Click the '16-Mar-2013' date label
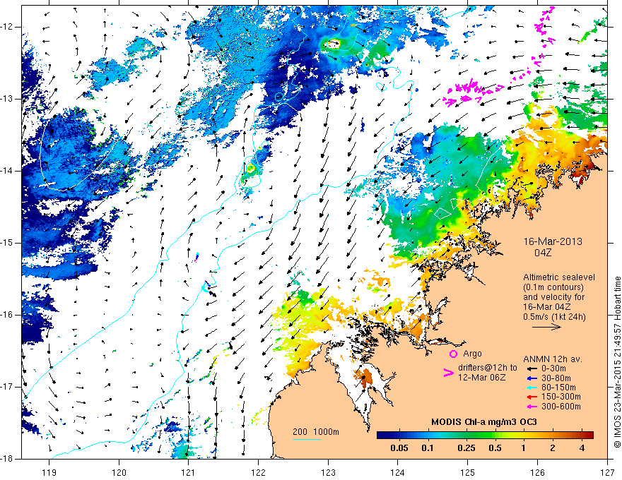622x480 pixels. click(553, 241)
